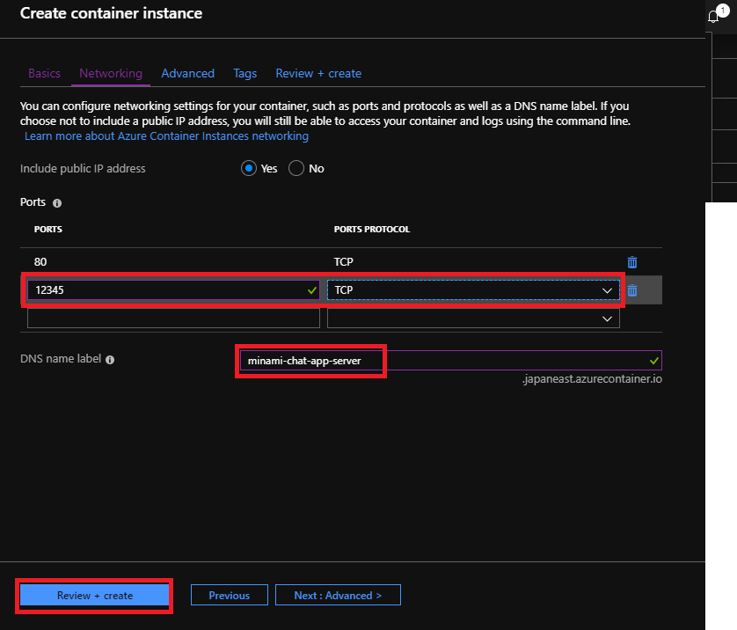Delete the port 80 row with trash icon

(x=632, y=262)
